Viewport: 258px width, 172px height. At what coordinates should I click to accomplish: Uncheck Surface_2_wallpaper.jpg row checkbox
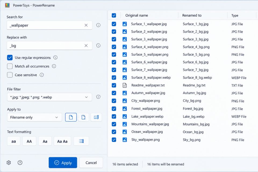pyautogui.click(x=114, y=32)
